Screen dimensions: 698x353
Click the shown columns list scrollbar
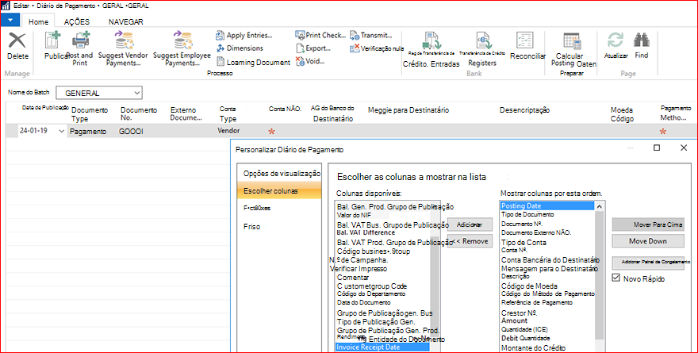pyautogui.click(x=599, y=278)
